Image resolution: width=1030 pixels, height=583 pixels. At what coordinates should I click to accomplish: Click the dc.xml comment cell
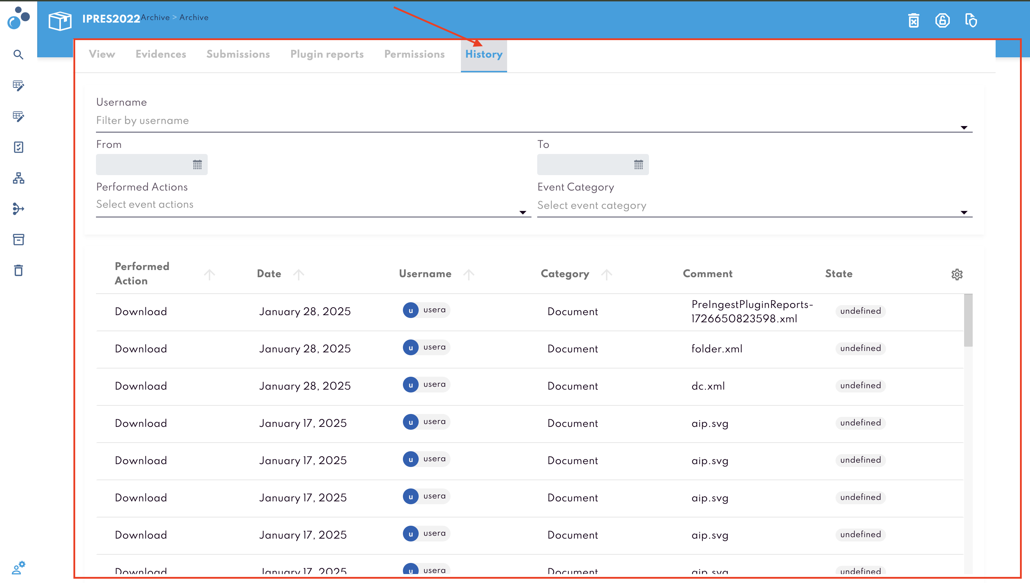708,386
